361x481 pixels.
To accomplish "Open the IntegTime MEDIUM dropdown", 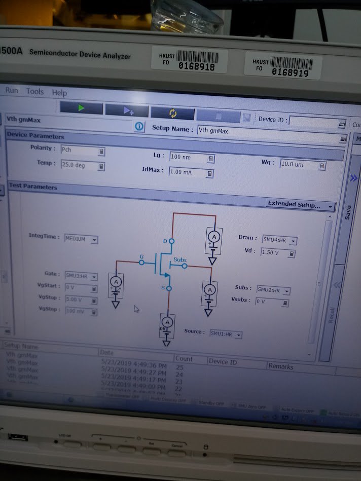I will coord(94,240).
